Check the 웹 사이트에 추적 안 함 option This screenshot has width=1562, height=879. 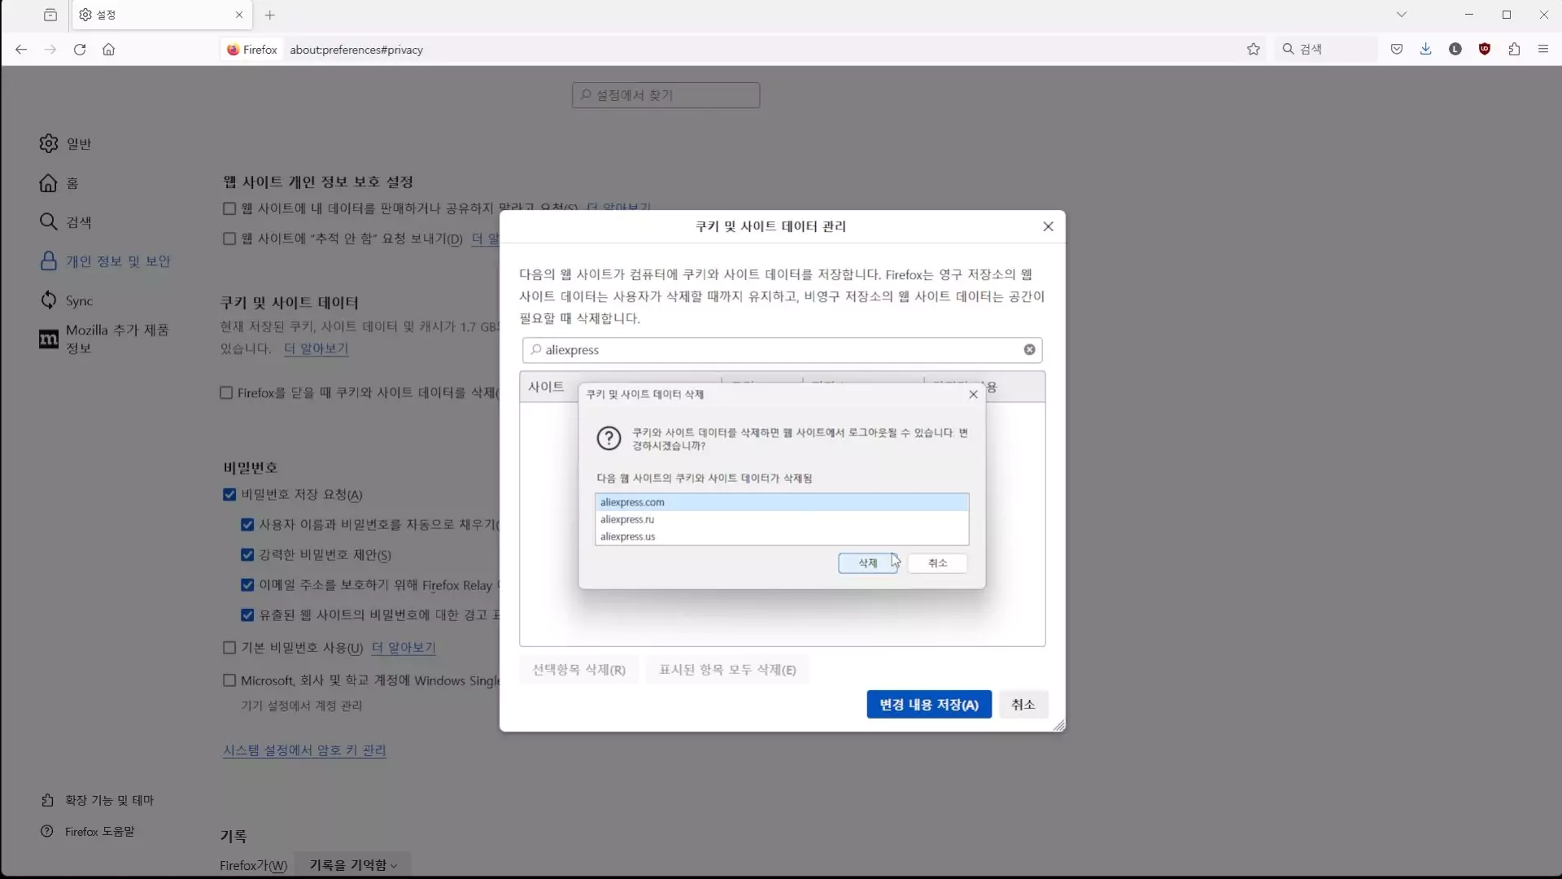coord(229,238)
